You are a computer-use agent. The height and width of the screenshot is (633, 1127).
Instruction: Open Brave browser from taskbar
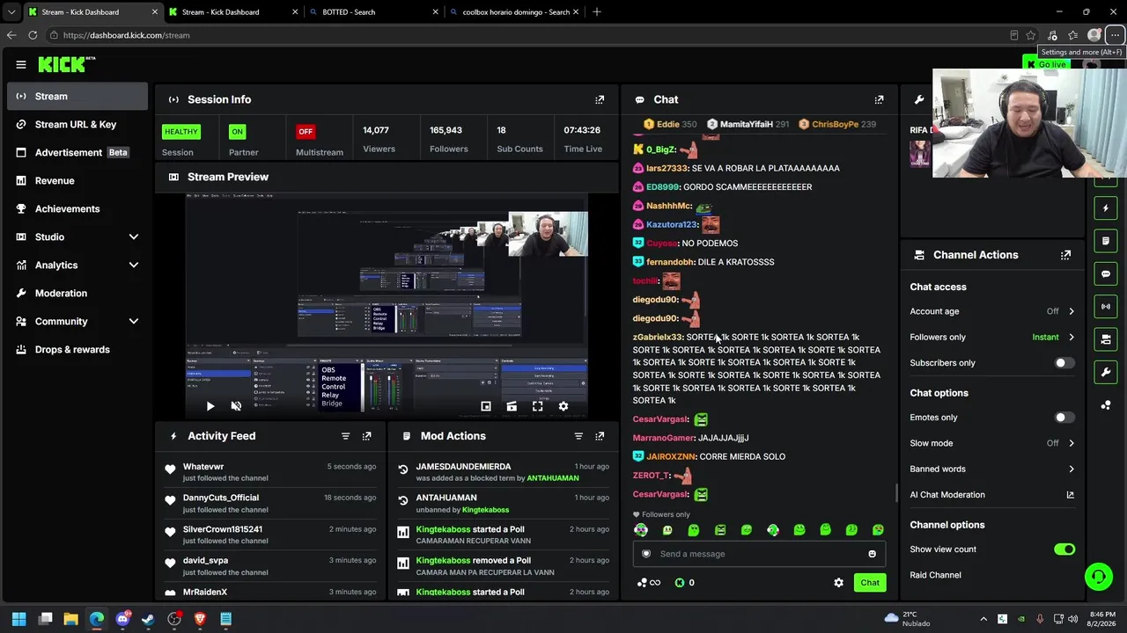pos(200,619)
